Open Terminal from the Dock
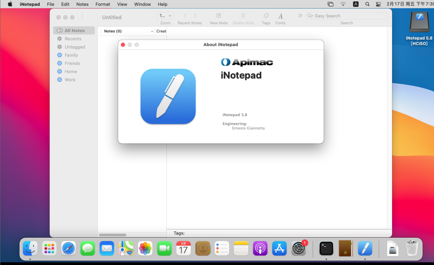Image resolution: width=434 pixels, height=265 pixels. 326,249
